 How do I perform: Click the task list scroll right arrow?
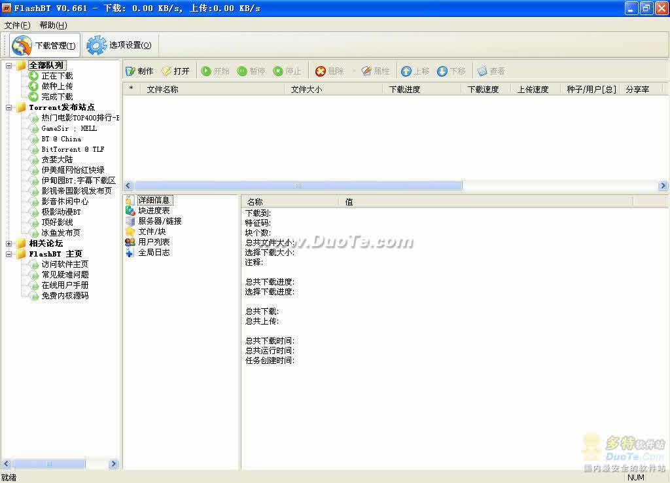[663, 185]
